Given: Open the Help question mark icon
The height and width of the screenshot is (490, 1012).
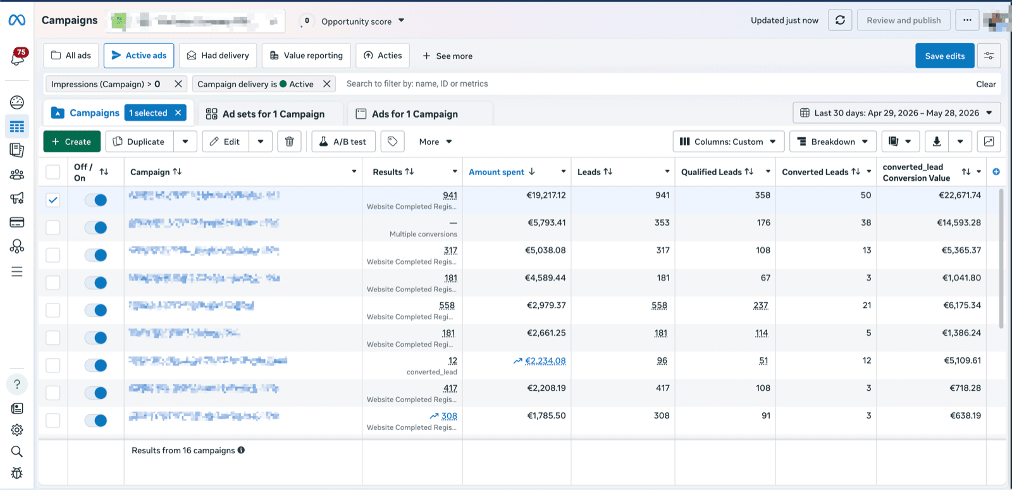Looking at the screenshot, I should click(17, 384).
